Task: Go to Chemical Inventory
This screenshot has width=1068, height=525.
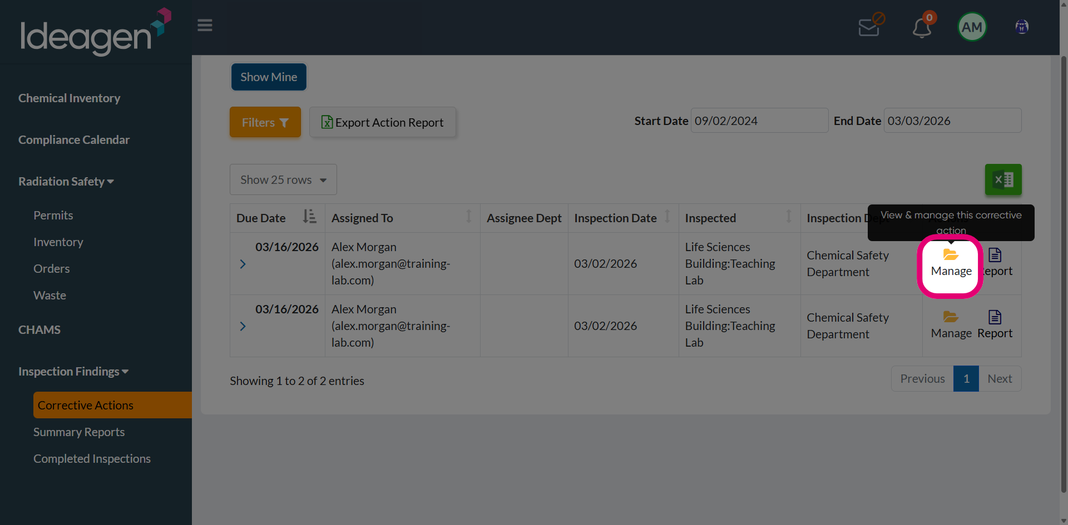Action: pyautogui.click(x=69, y=98)
